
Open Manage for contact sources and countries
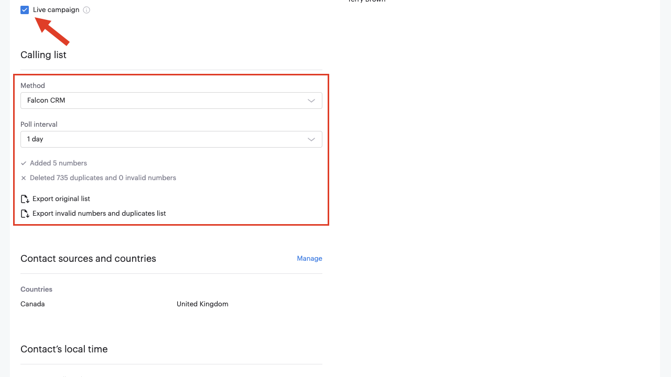pos(309,259)
